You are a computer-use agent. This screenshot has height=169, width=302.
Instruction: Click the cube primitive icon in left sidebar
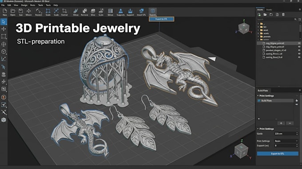tap(4, 120)
